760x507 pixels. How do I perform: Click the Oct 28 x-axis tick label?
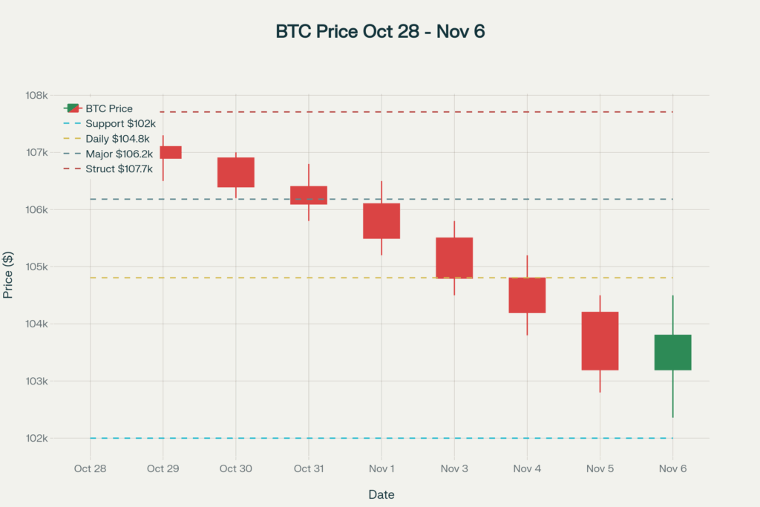91,468
